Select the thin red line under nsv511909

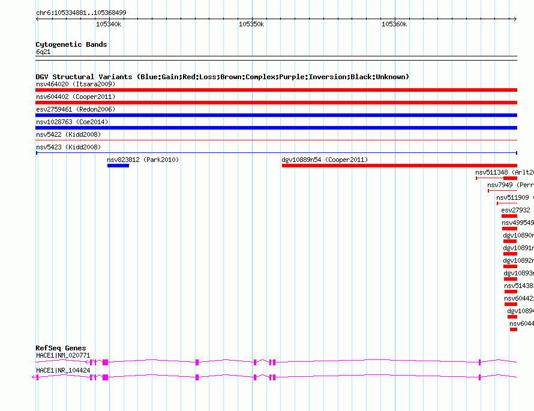point(507,203)
